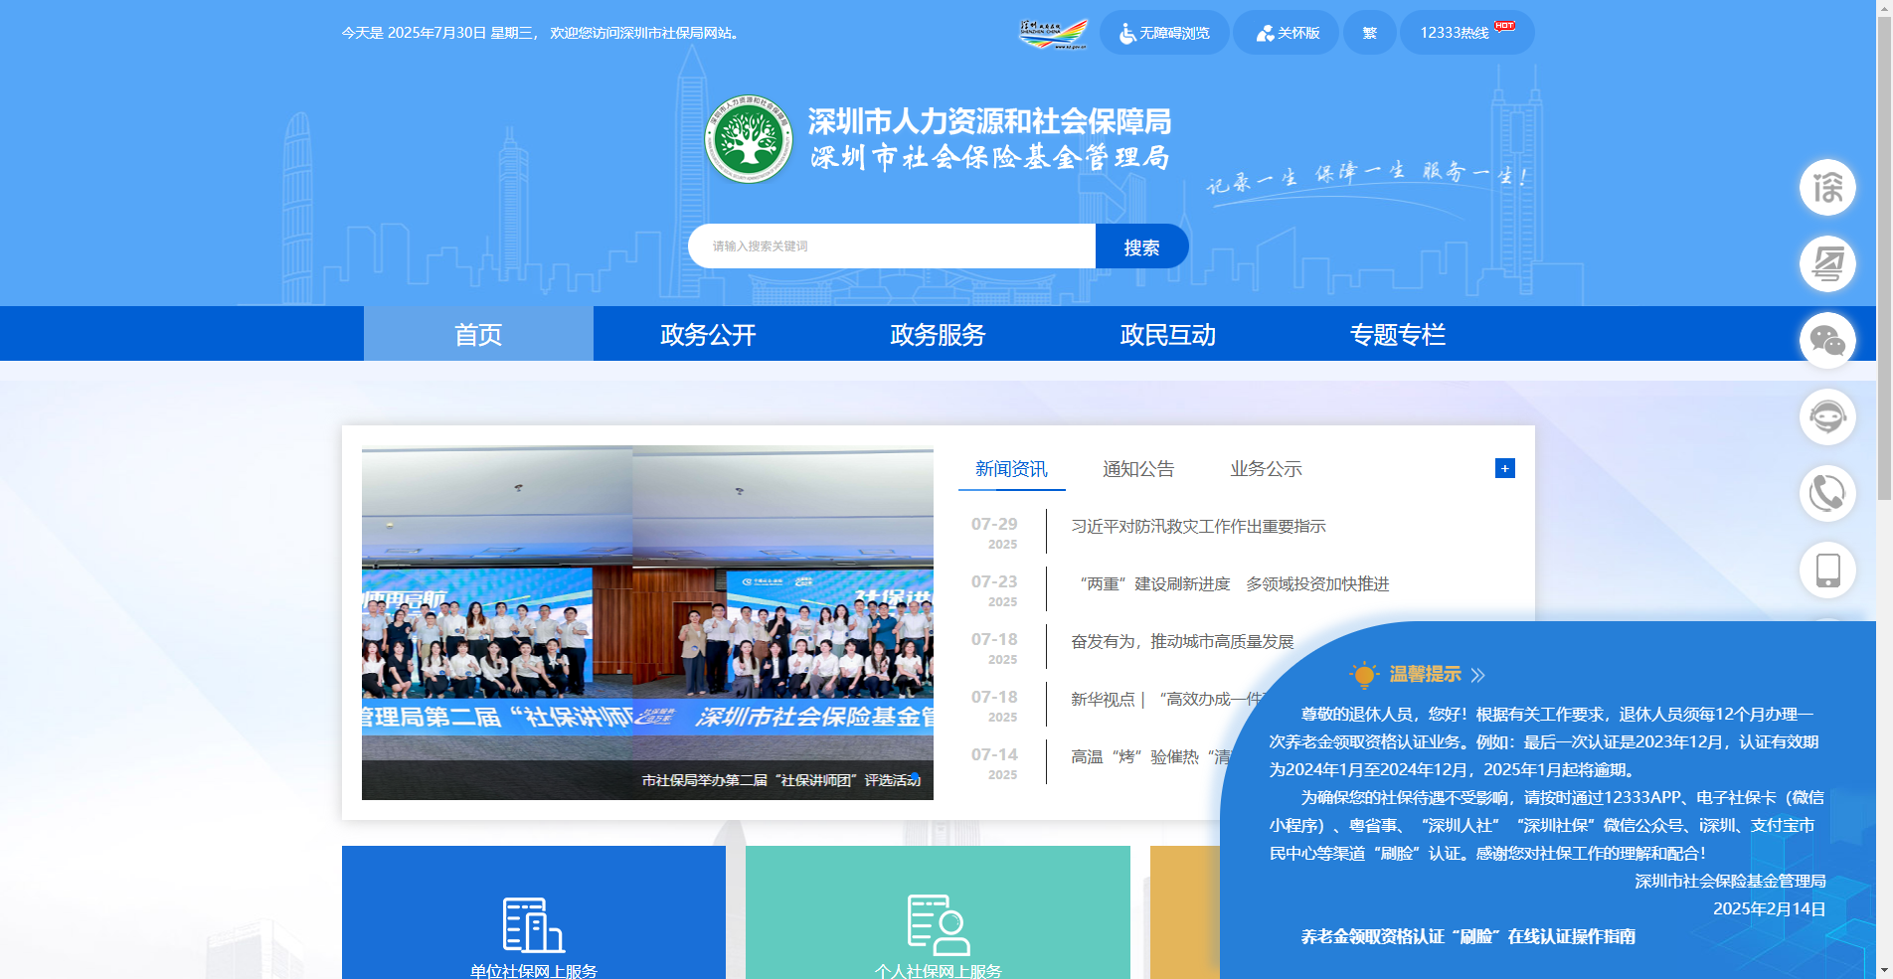The height and width of the screenshot is (979, 1893).
Task: Open the 政务服务 menu
Action: point(936,334)
